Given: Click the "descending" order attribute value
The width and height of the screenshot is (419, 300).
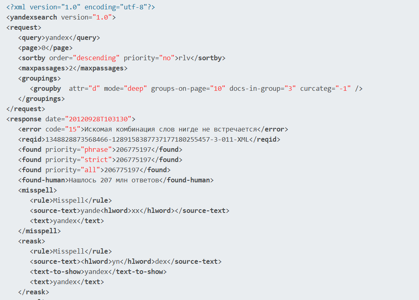Looking at the screenshot, I should point(97,58).
